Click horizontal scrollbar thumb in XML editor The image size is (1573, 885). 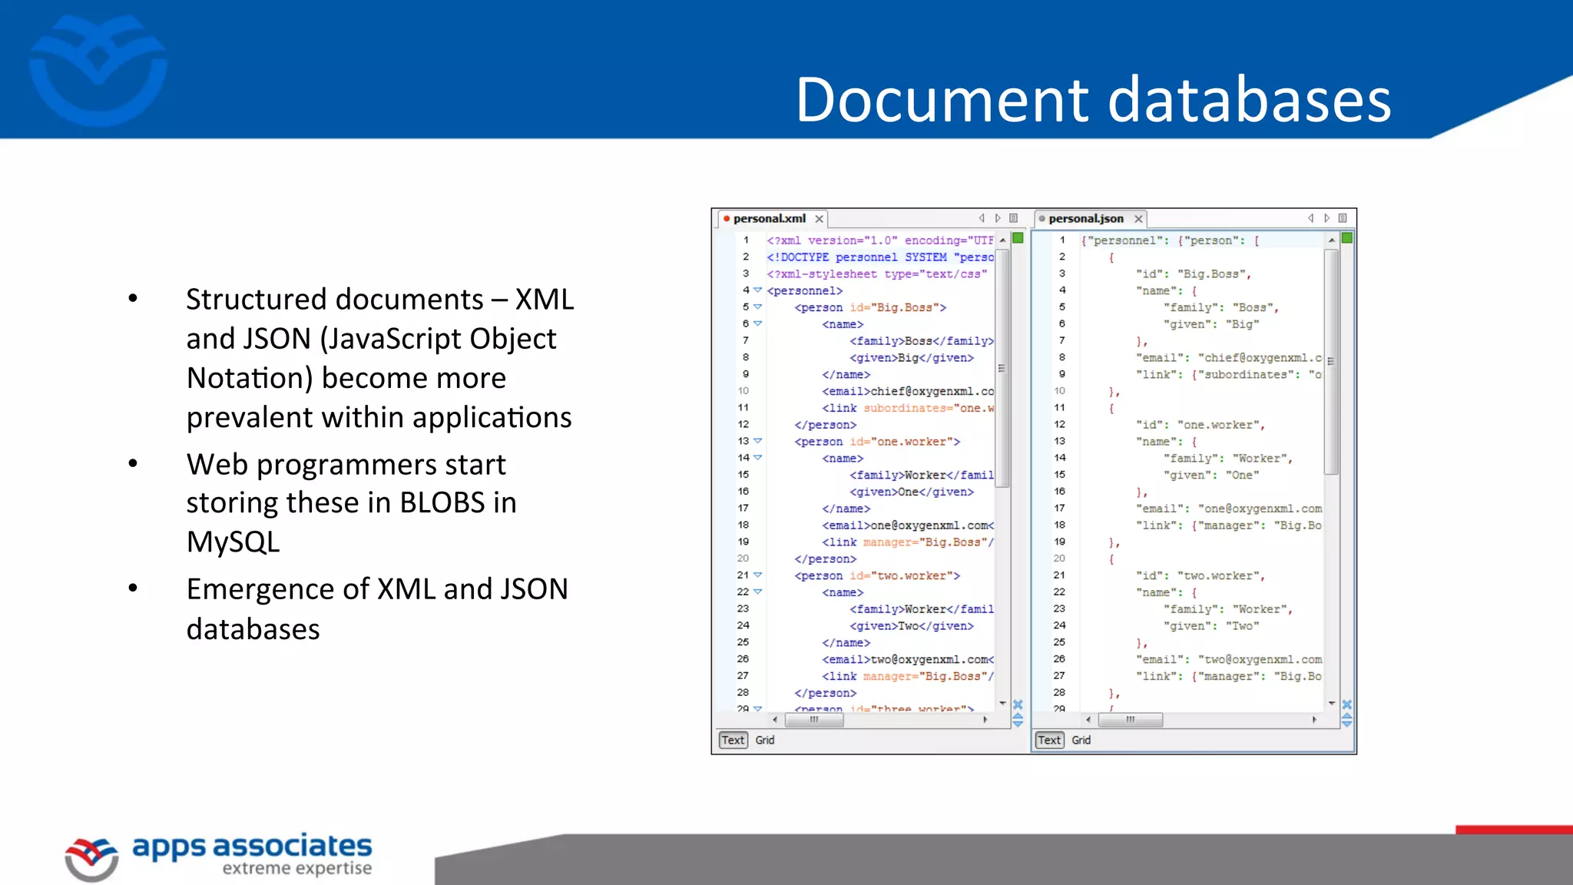pos(814,720)
